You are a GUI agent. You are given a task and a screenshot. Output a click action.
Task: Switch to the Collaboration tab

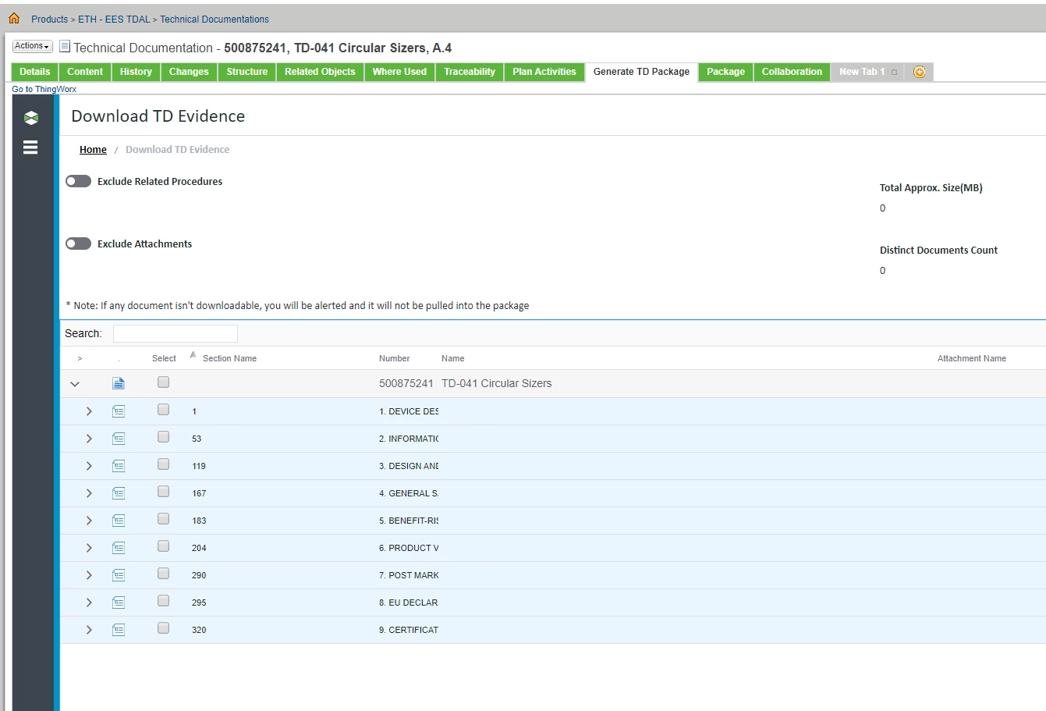(x=792, y=72)
